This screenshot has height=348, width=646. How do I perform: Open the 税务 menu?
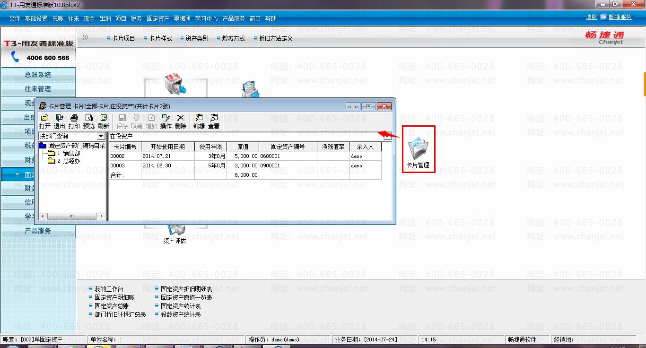pos(136,18)
